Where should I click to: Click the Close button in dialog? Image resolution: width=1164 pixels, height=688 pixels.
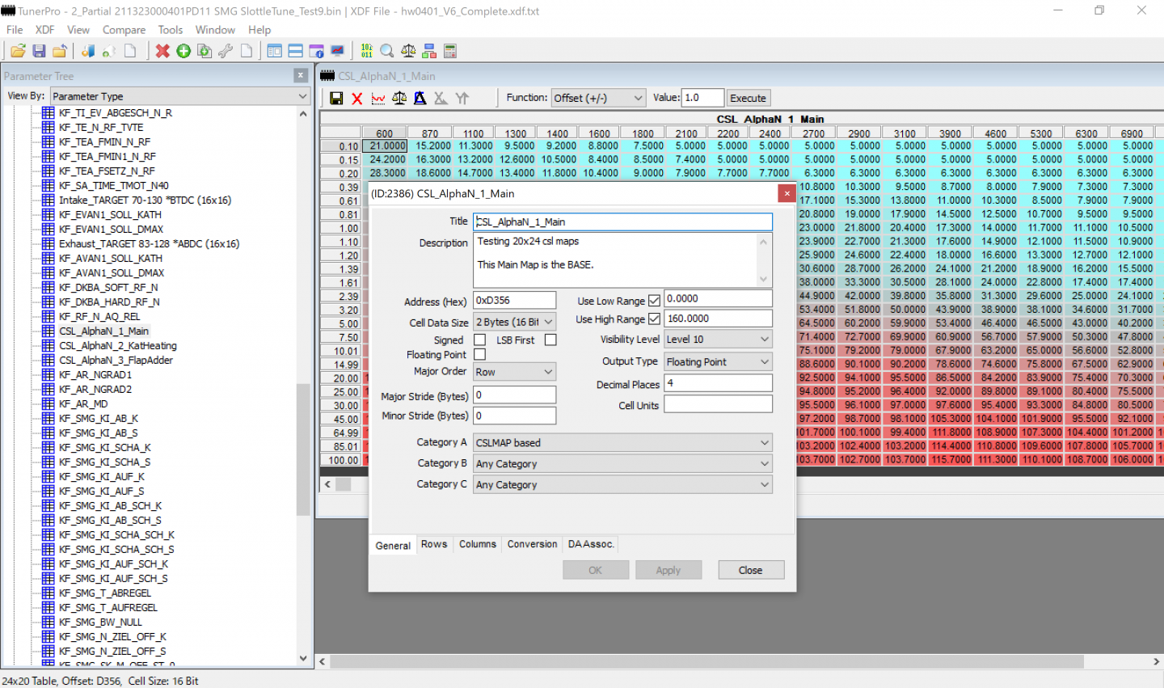point(749,570)
